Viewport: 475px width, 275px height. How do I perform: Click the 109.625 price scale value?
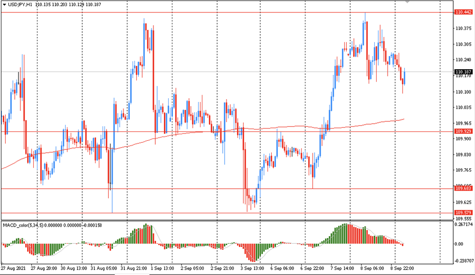click(x=464, y=202)
